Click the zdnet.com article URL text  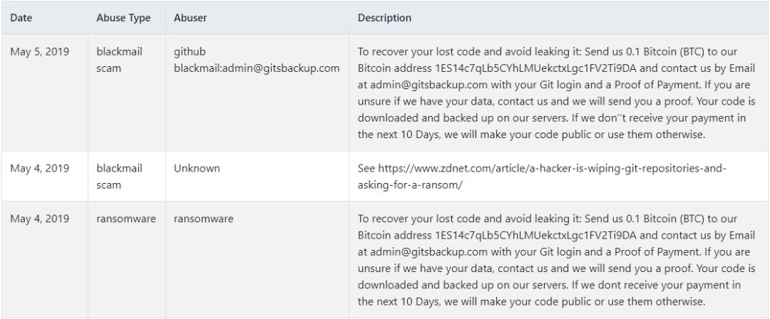(542, 177)
